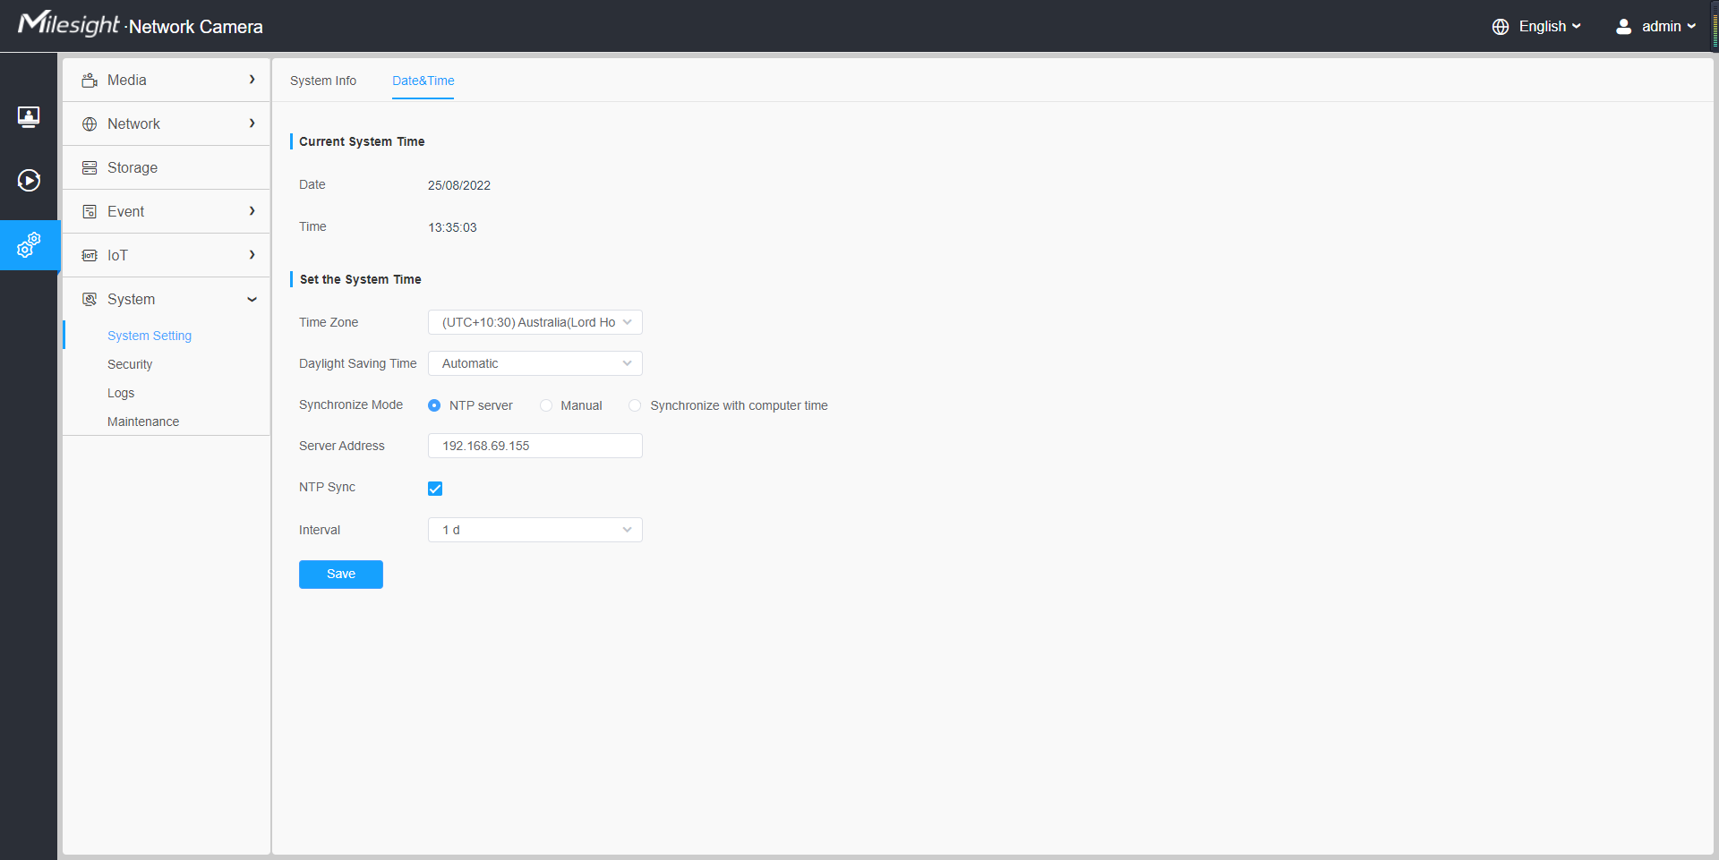Click the Storage drive icon
The height and width of the screenshot is (860, 1719).
[x=90, y=168]
